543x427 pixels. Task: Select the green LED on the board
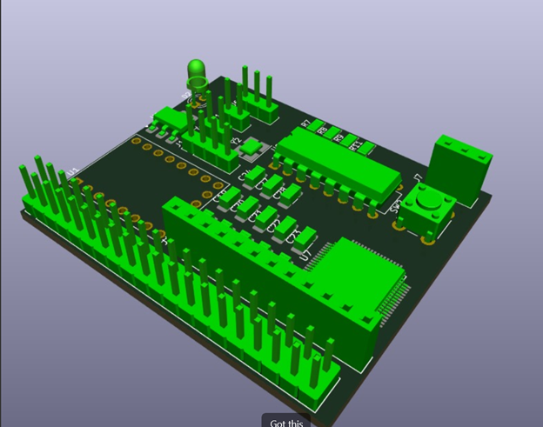(197, 70)
